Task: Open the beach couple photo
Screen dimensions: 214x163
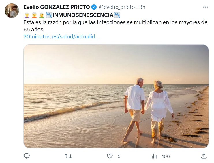Action: pyautogui.click(x=116, y=96)
